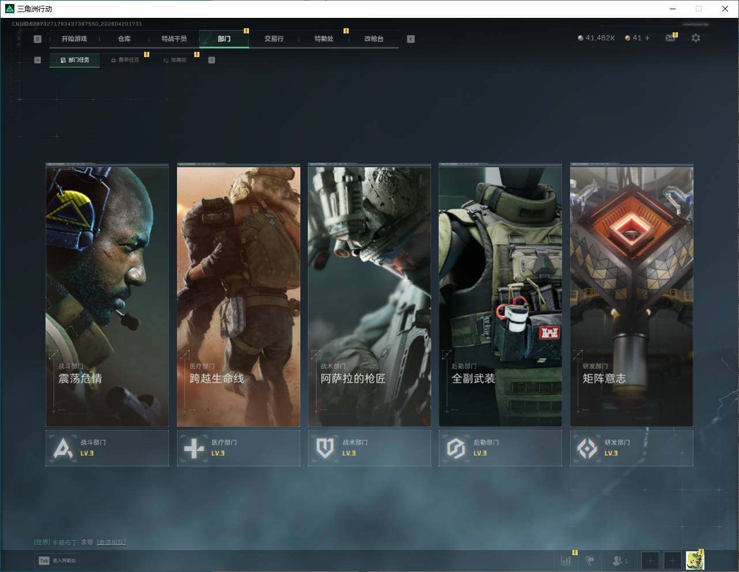Viewport: 739px width, 572px height.
Task: Click the 邀请组队 link in world chat
Action: (x=111, y=542)
